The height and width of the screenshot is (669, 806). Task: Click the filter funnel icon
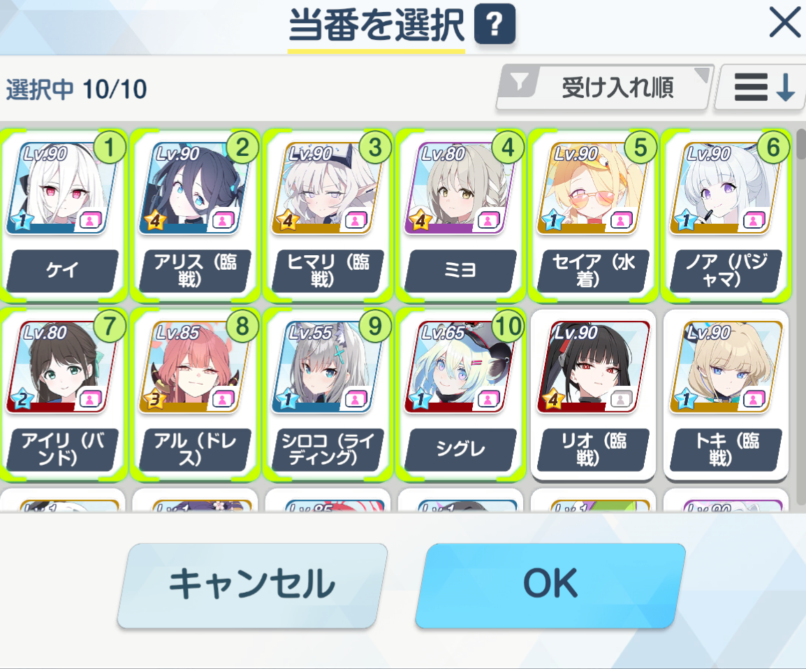tap(520, 82)
